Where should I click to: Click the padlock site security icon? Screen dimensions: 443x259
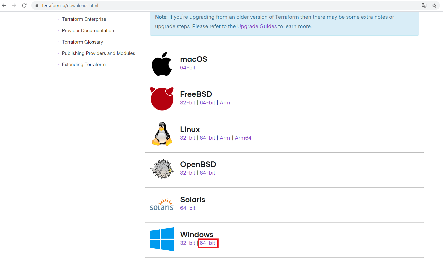click(x=37, y=6)
